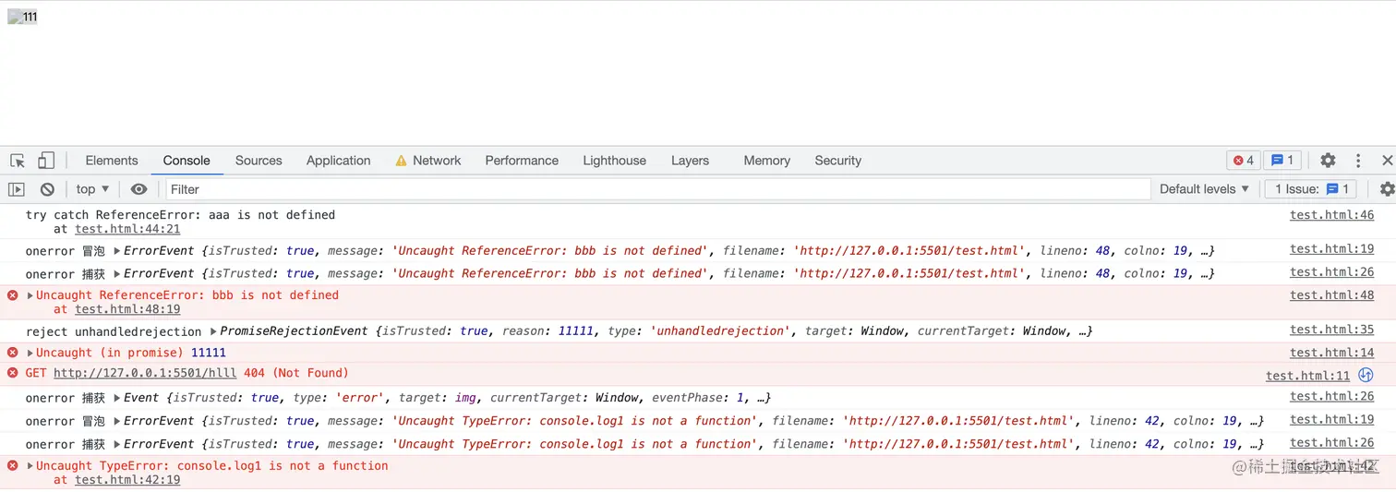Open live expression eye icon

138,189
